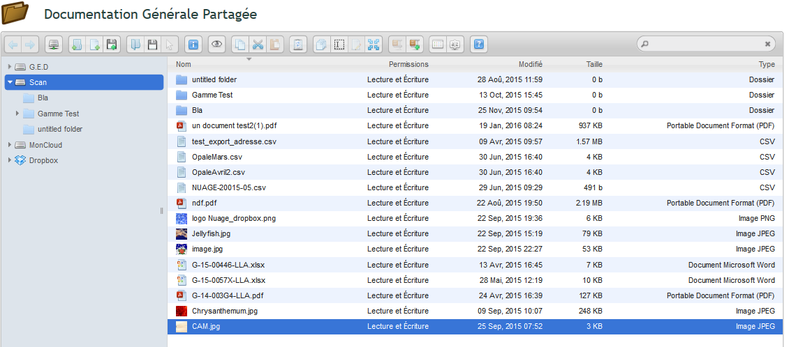This screenshot has height=347, width=789.
Task: Go forward with the right arrow icon
Action: click(x=30, y=45)
